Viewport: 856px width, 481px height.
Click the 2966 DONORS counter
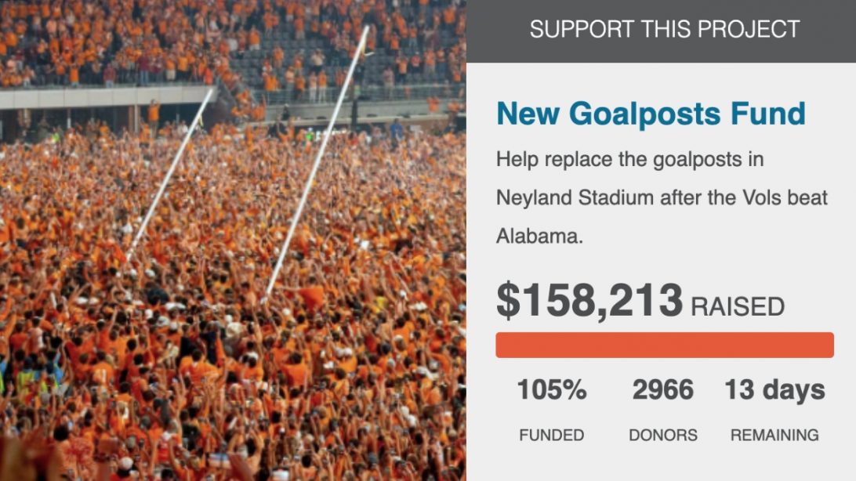(662, 389)
